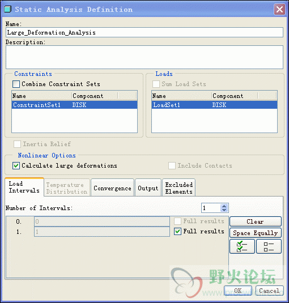Select the Load Intervals tab
289x303 pixels.
(x=24, y=187)
